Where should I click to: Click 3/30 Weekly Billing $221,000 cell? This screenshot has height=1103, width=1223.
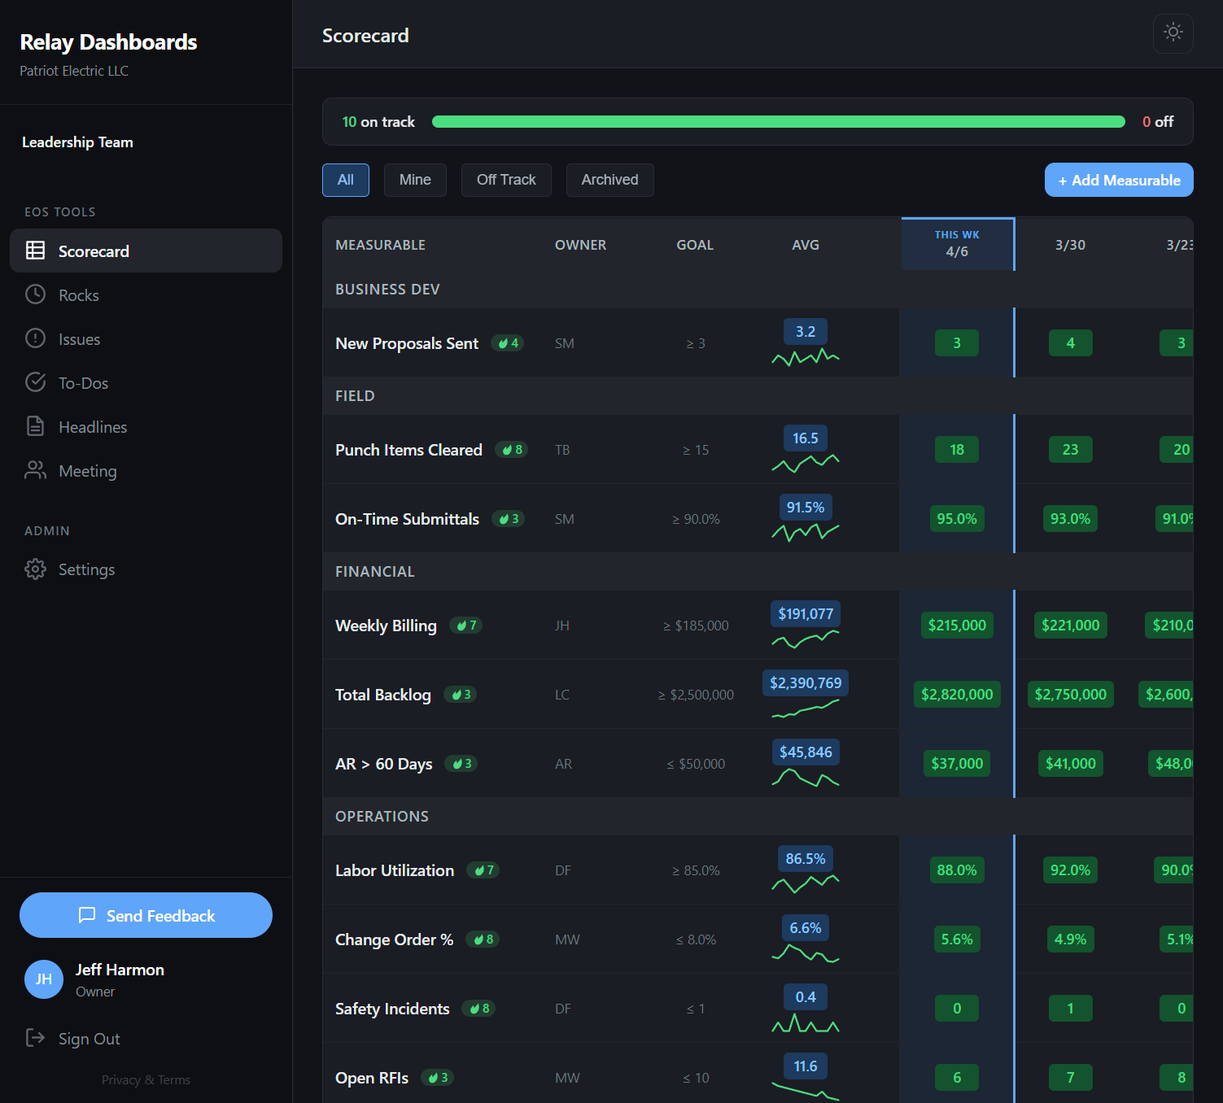pyautogui.click(x=1071, y=626)
